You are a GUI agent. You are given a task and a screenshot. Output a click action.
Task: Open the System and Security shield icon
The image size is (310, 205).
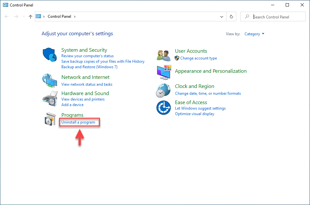50,55
